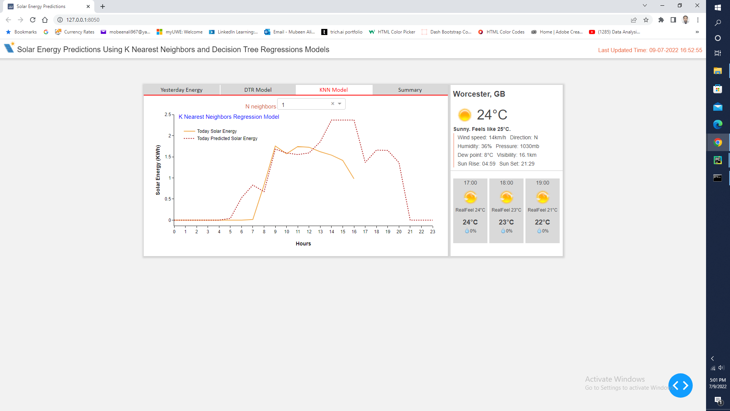The width and height of the screenshot is (730, 411).
Task: Open PyCharm from the taskbar
Action: tap(717, 160)
